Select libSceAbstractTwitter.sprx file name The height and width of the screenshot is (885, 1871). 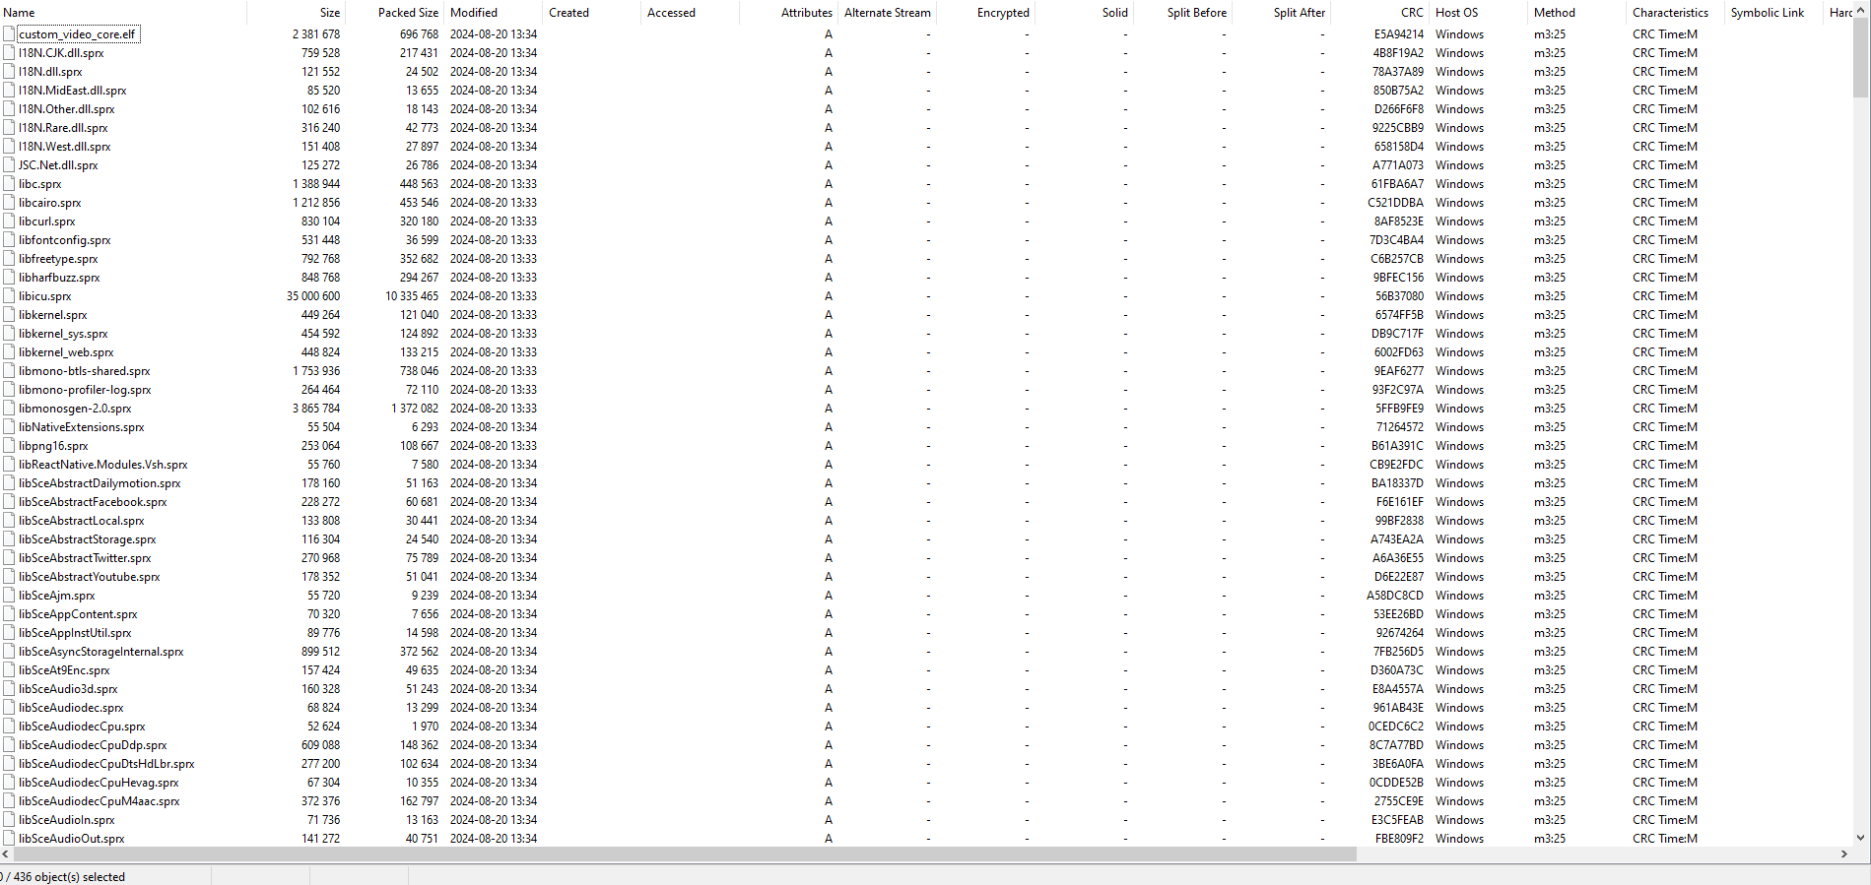click(x=85, y=558)
